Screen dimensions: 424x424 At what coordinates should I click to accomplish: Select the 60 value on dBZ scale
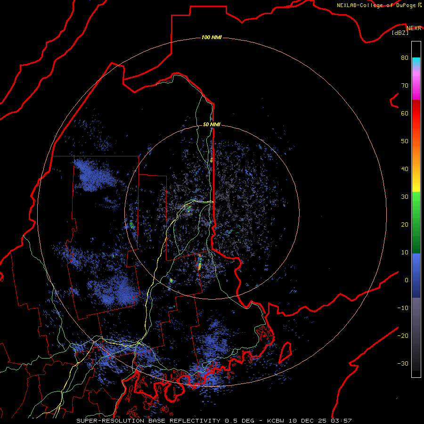coord(405,113)
